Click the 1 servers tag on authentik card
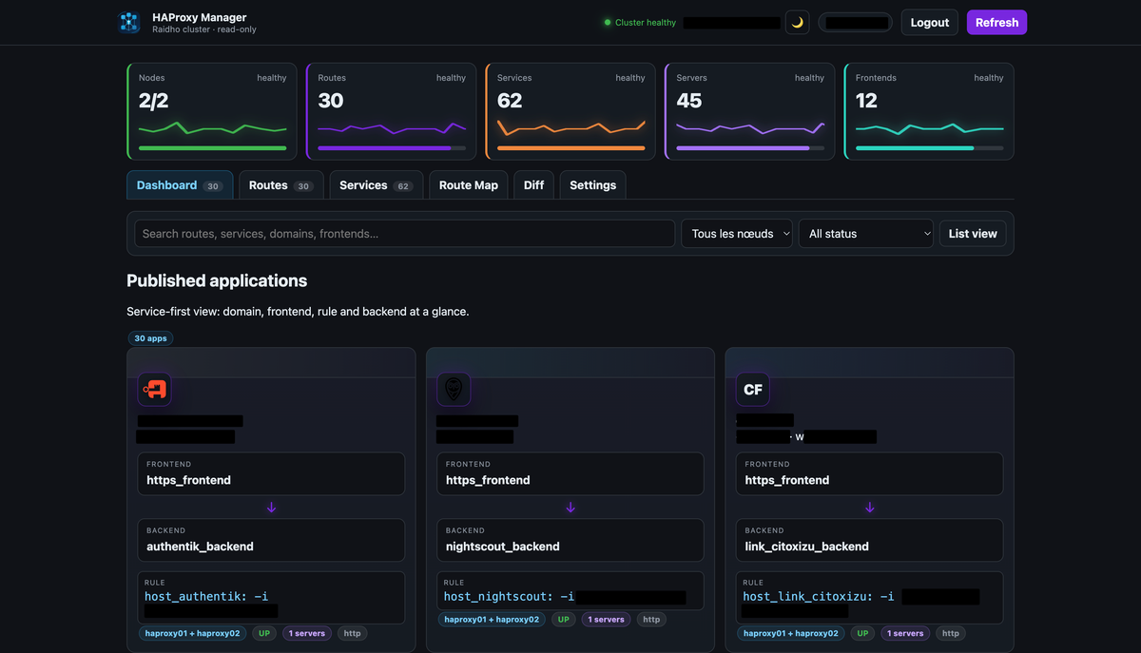The width and height of the screenshot is (1141, 653). tap(307, 633)
